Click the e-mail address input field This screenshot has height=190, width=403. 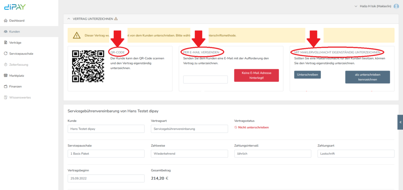pyautogui.click(x=205, y=80)
